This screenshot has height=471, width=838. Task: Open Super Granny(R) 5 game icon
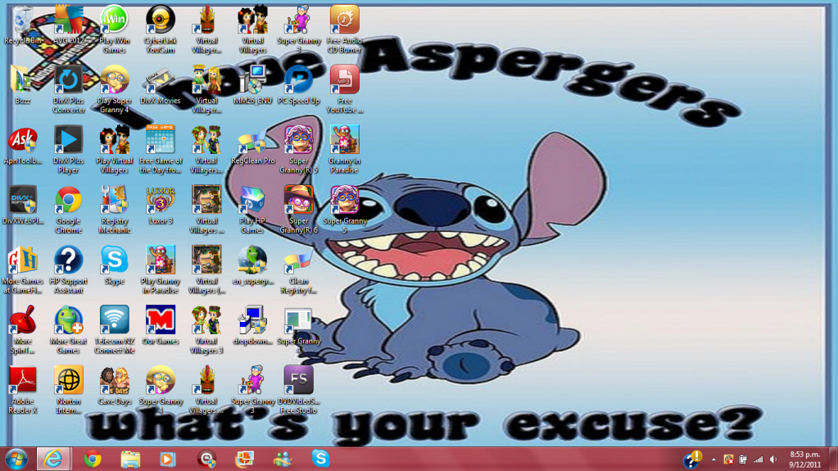[x=299, y=150]
